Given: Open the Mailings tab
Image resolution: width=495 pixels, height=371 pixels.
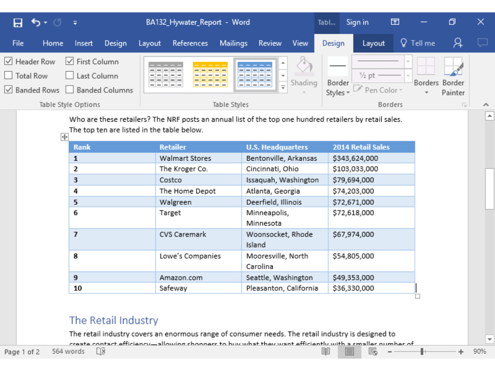Looking at the screenshot, I should [233, 43].
